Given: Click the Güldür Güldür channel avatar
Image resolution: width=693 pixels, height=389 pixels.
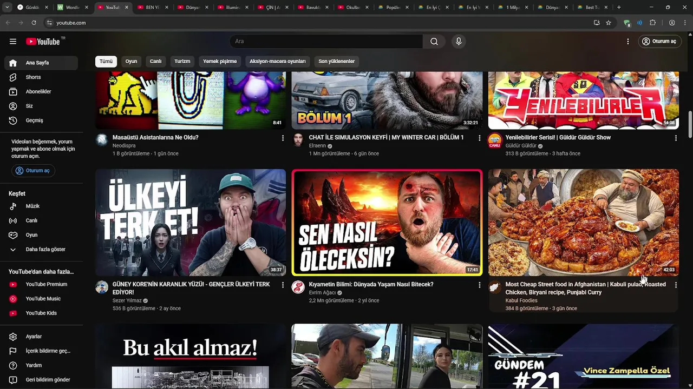Looking at the screenshot, I should tap(495, 140).
